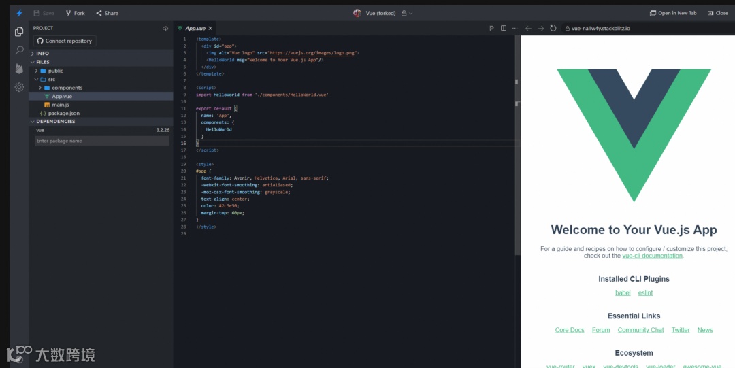The width and height of the screenshot is (735, 368).
Task: Open main.js in the file tree
Action: pos(61,105)
